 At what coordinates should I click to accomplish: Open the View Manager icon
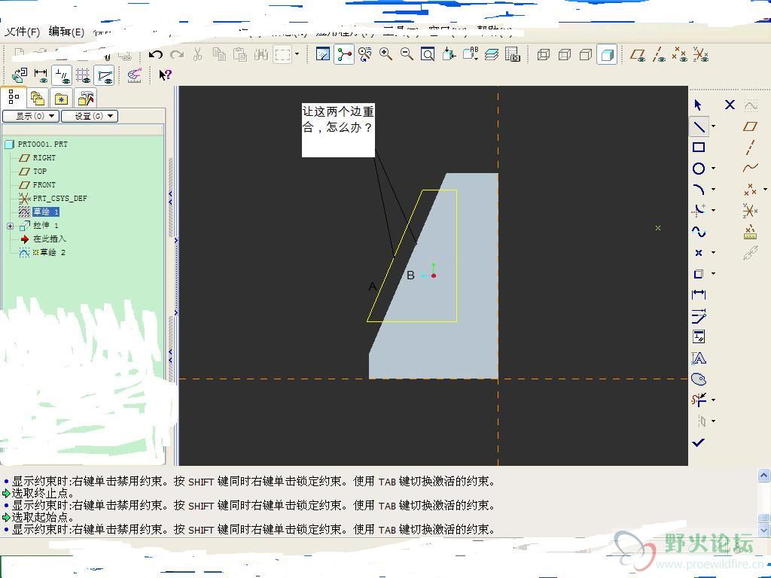(x=512, y=54)
